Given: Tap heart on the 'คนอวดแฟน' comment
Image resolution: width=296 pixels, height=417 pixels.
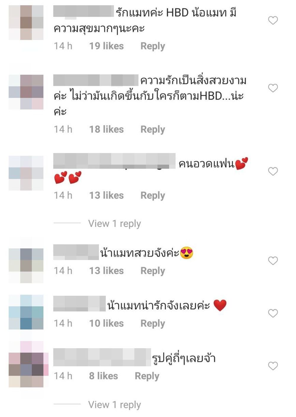Looking at the screenshot, I should click(x=273, y=171).
